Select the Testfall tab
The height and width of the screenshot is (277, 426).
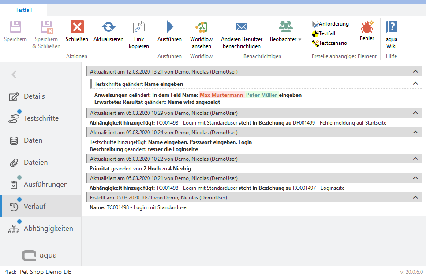(23, 10)
